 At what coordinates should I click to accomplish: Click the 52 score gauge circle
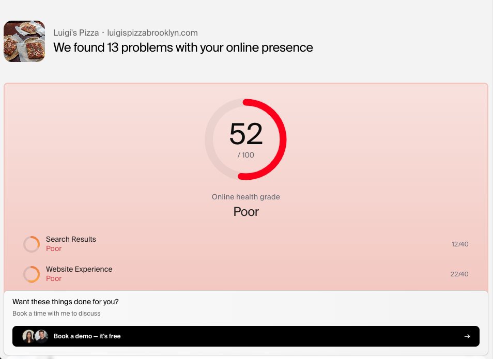(x=245, y=139)
